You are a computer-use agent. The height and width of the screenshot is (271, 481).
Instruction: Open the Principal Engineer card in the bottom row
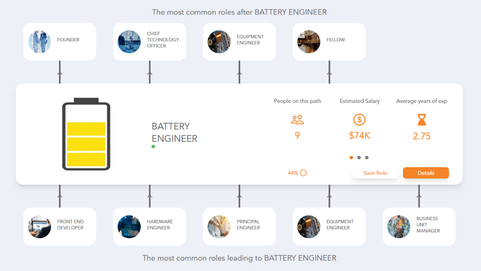[239, 227]
